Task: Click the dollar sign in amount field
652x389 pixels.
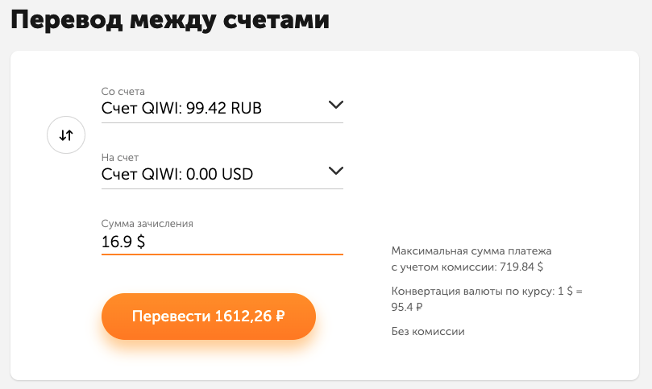Action: coord(141,242)
